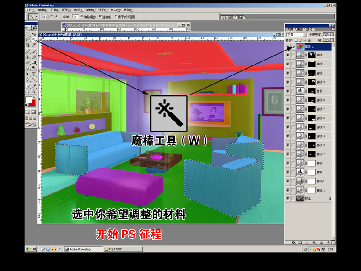
Task: Toggle the anti-aliased checkbox
Action: pos(82,17)
